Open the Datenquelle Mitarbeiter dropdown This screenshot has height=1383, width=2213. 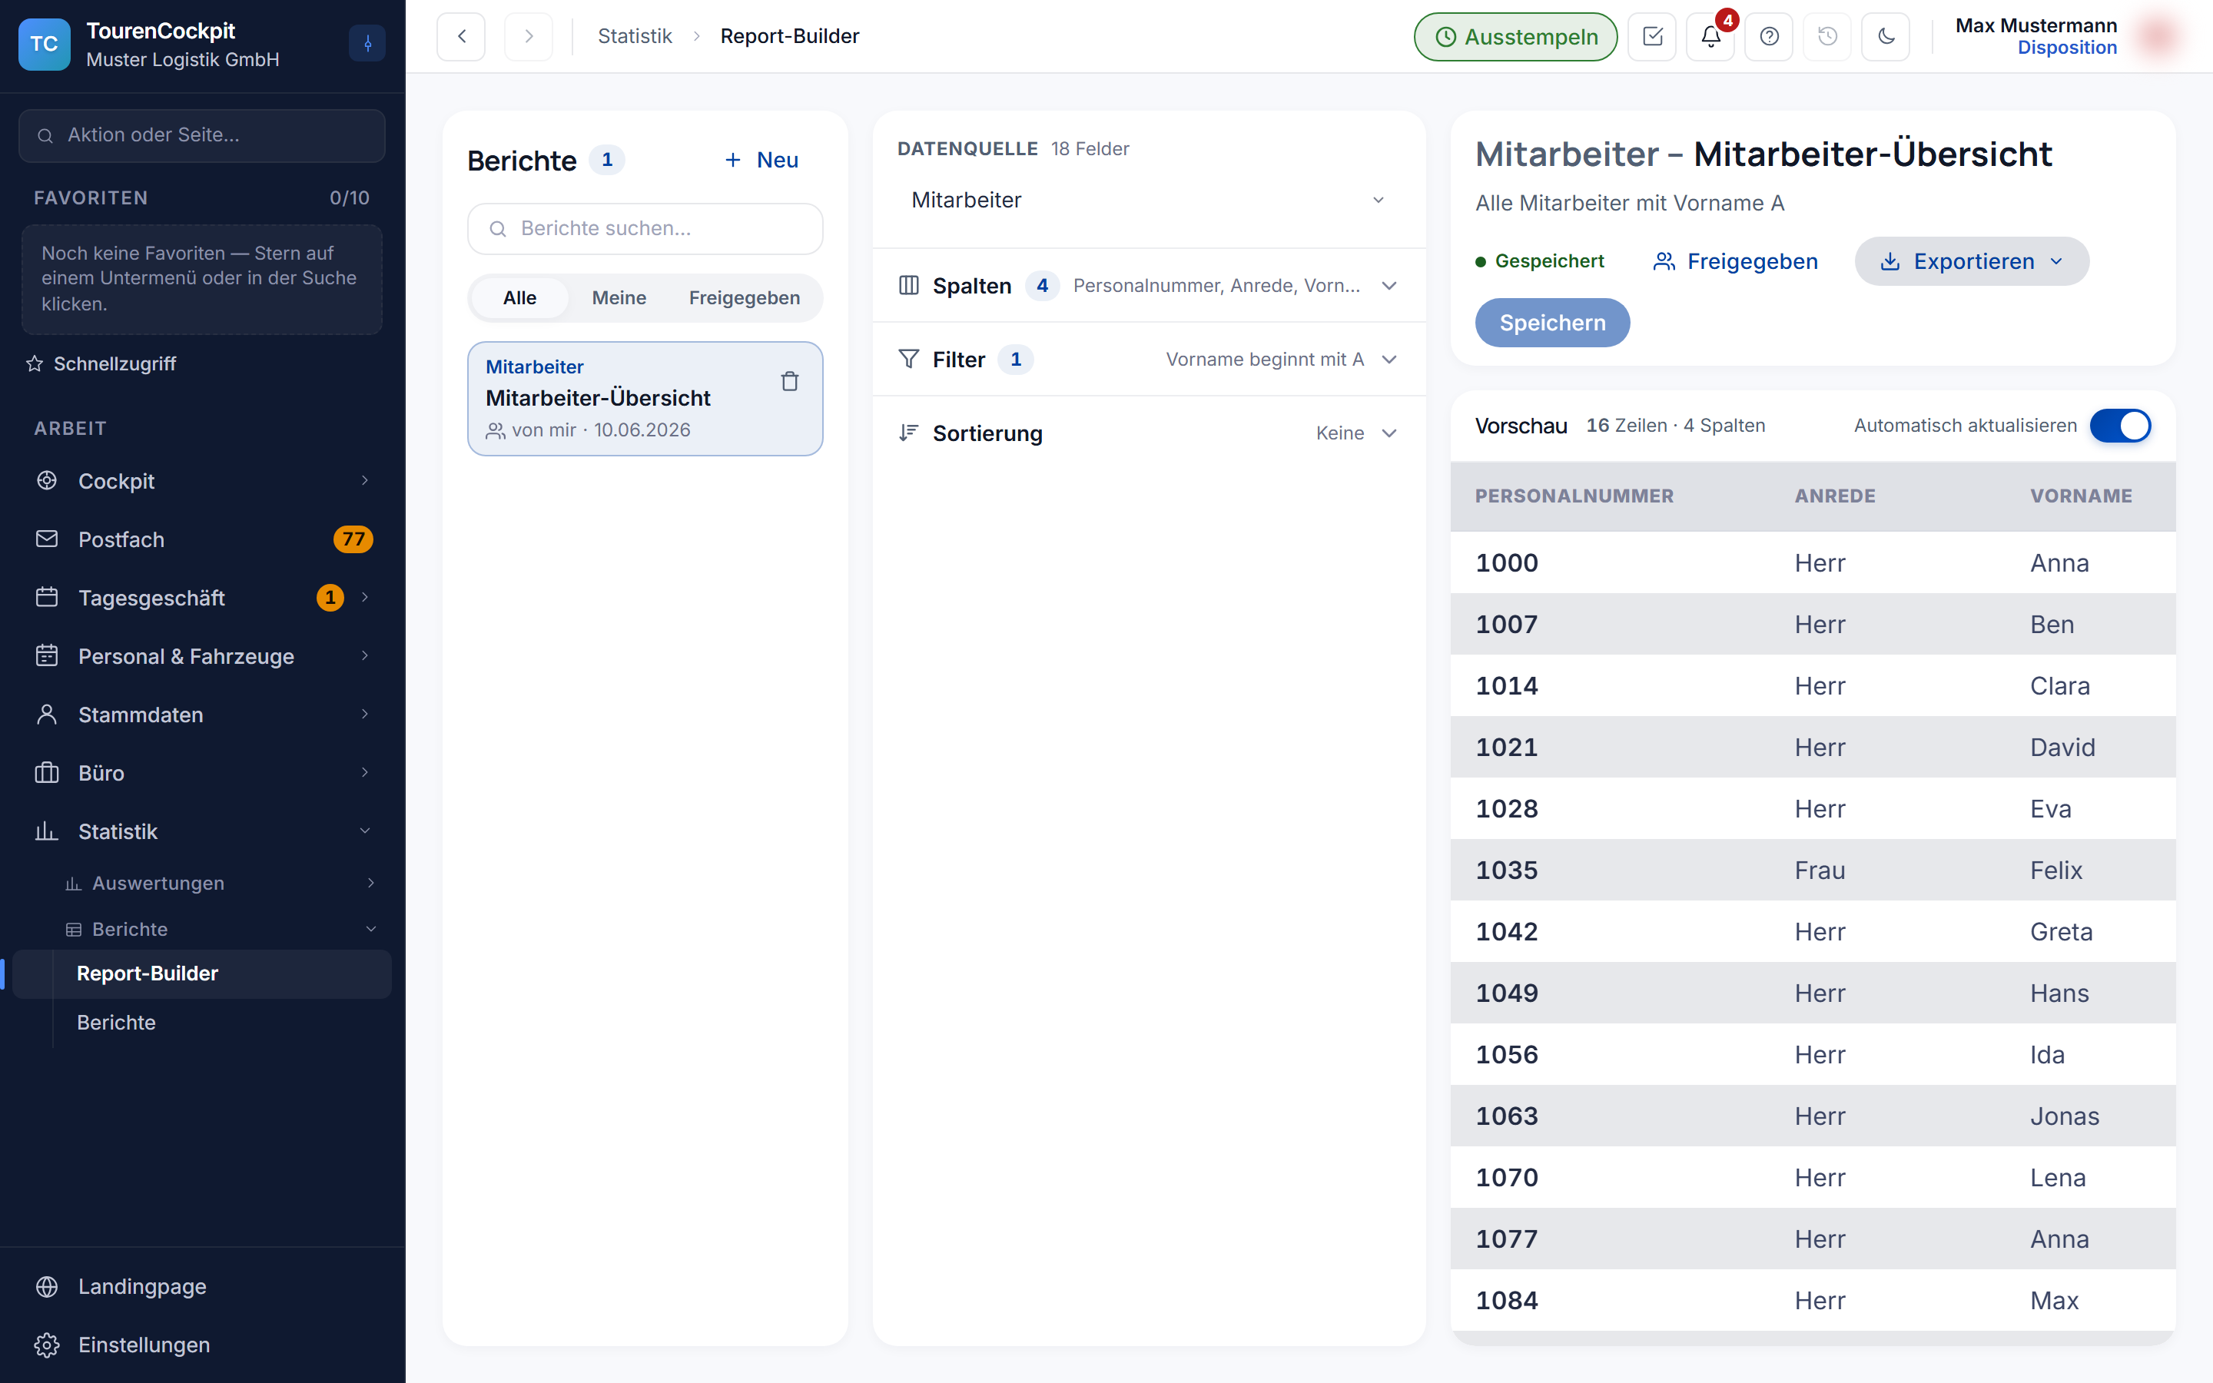pyautogui.click(x=1150, y=201)
